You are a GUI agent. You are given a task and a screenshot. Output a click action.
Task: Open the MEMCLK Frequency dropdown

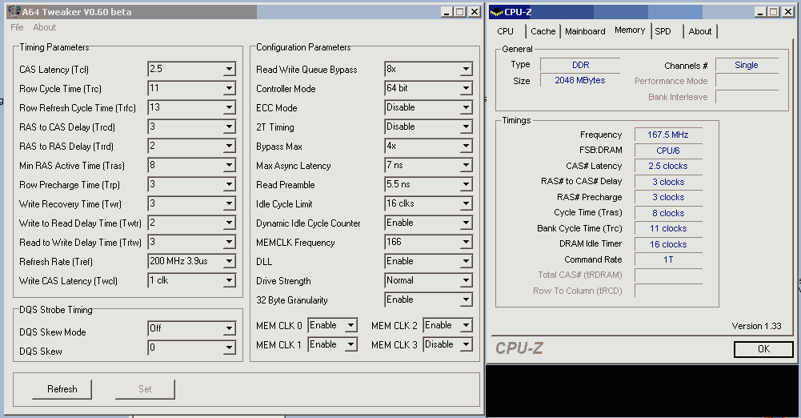tap(466, 242)
